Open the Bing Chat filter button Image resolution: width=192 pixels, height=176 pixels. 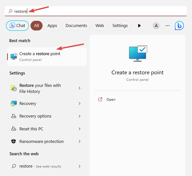click(x=17, y=26)
